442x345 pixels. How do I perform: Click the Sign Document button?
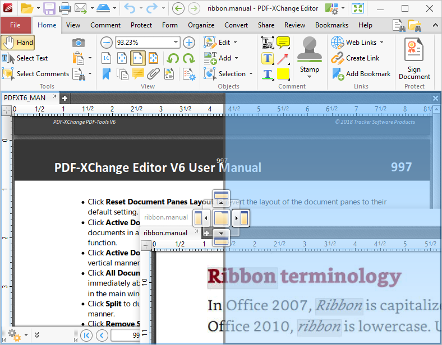(x=414, y=59)
